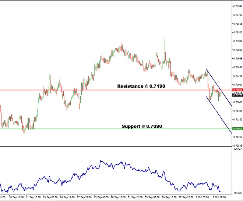
Task: Click the -285776 indicator scale value
Action: (237, 193)
